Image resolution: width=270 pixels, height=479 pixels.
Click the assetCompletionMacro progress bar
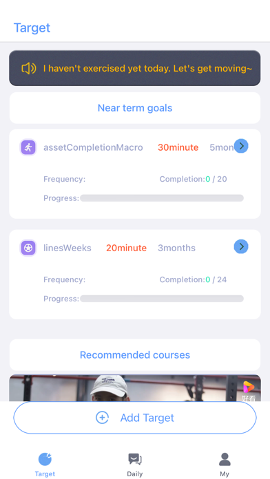pyautogui.click(x=162, y=198)
